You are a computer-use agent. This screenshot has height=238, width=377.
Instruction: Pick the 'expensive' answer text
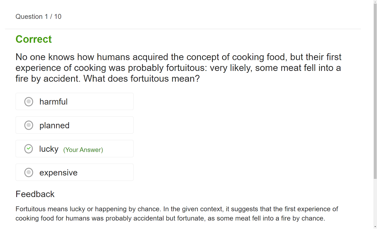58,173
